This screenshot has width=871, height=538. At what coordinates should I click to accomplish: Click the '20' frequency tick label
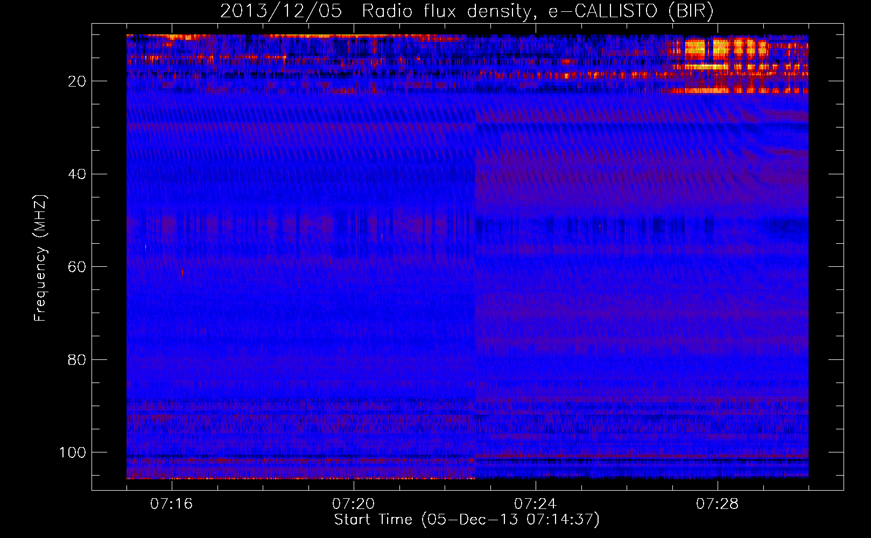(78, 81)
